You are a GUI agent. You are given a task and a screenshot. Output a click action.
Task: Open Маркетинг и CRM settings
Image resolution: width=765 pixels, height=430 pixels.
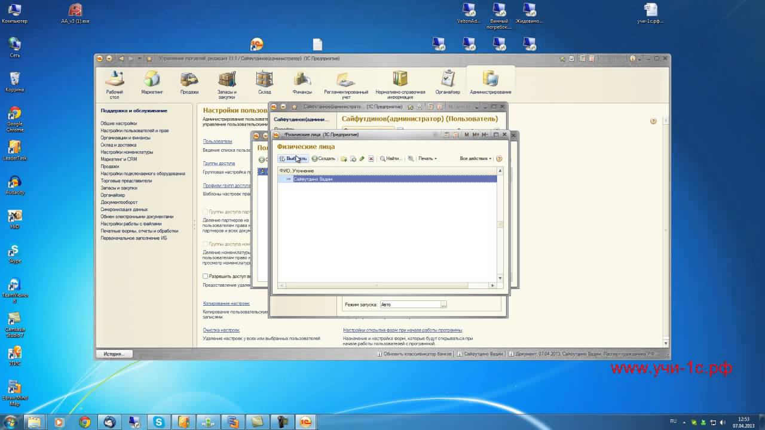(119, 159)
